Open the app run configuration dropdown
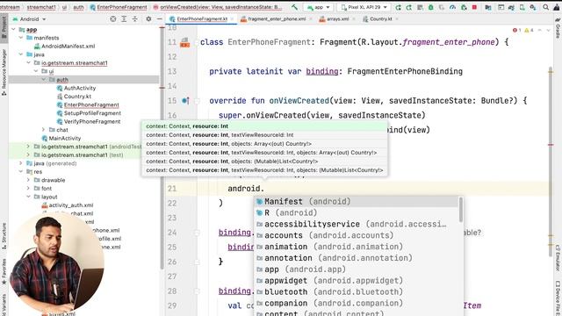Viewport: 562px width, 316px height. (x=318, y=7)
